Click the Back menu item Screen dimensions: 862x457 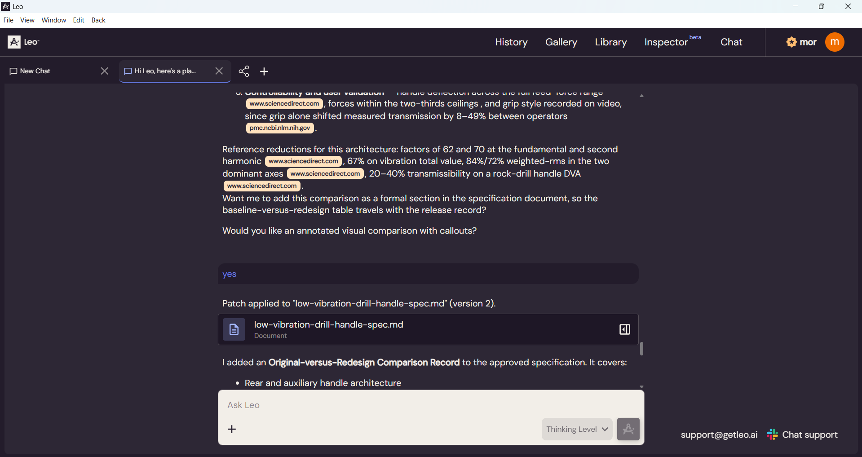pyautogui.click(x=98, y=20)
